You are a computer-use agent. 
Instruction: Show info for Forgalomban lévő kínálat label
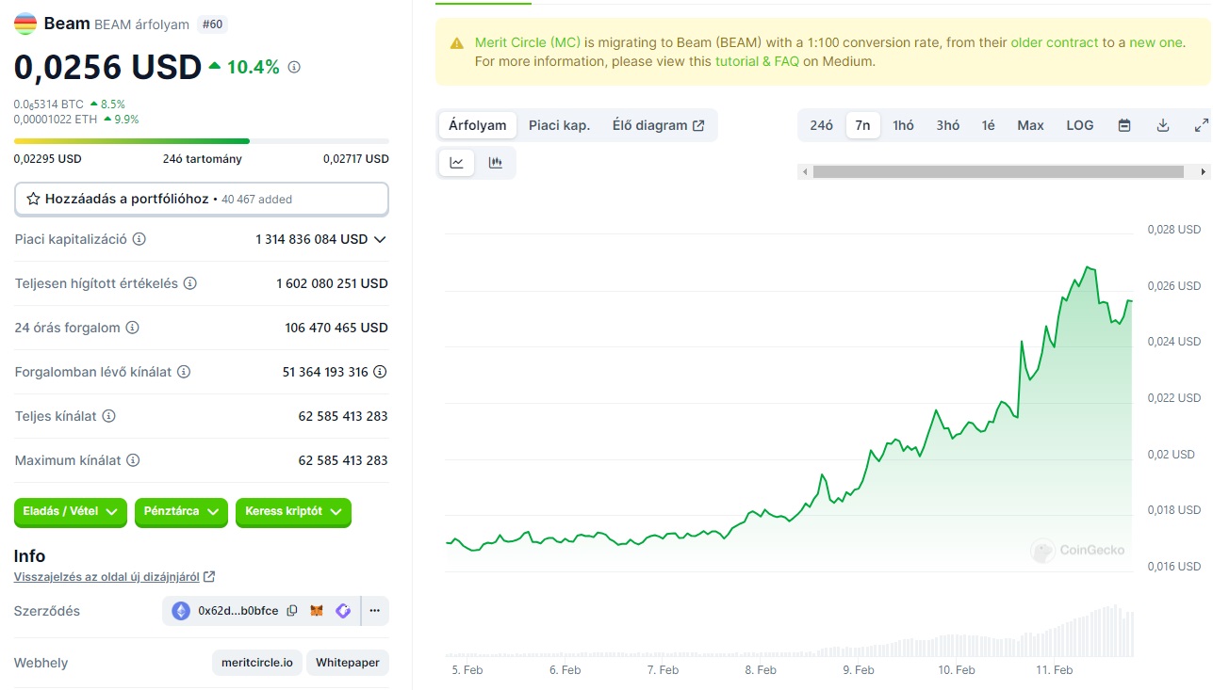tap(184, 372)
